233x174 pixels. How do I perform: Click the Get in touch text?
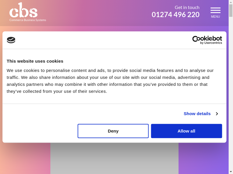pos(187,7)
